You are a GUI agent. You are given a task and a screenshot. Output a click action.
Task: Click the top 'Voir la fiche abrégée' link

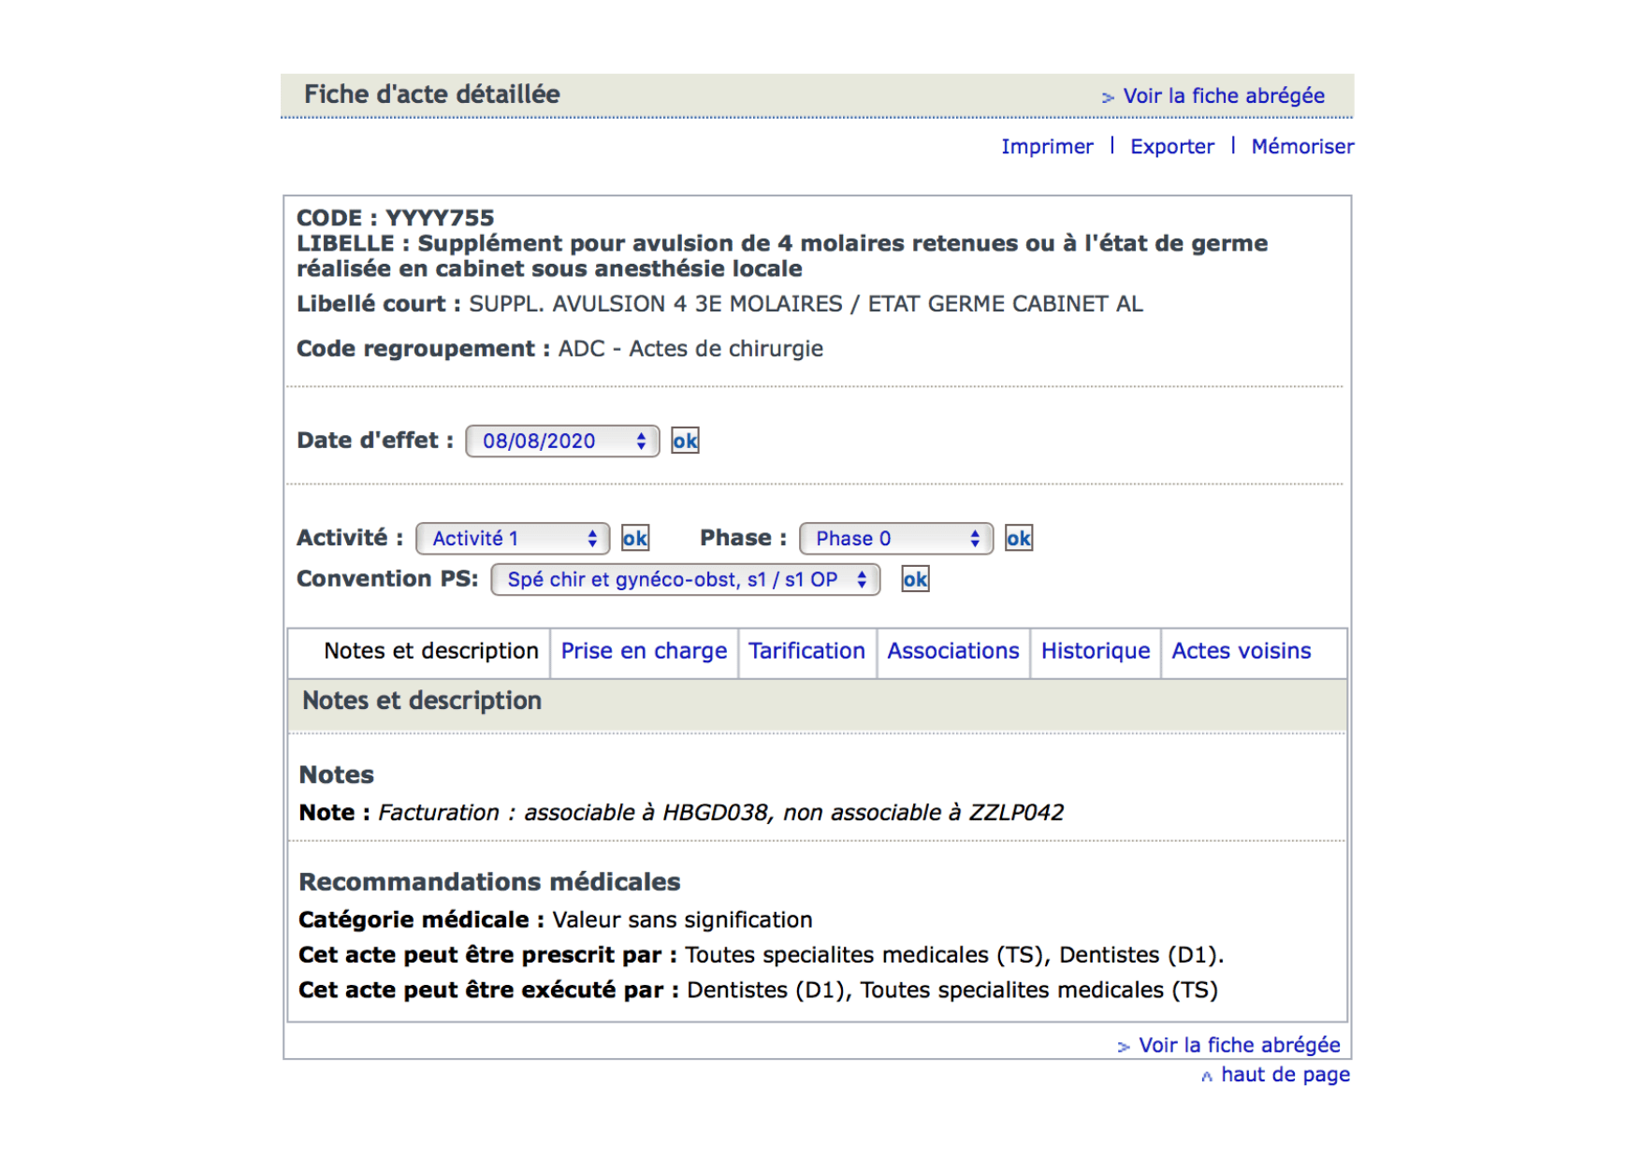click(x=1222, y=96)
